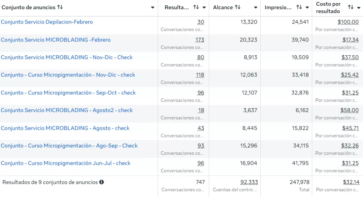Open Conjunto Servicio MICROBLADING - Agosto2

tap(67, 110)
